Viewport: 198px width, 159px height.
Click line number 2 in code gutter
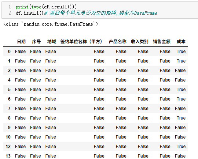[x=10, y=13]
